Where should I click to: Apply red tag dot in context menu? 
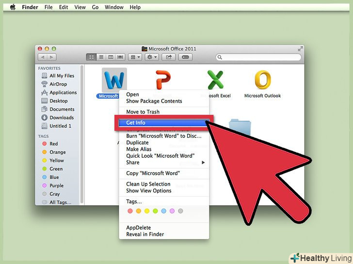click(130, 211)
